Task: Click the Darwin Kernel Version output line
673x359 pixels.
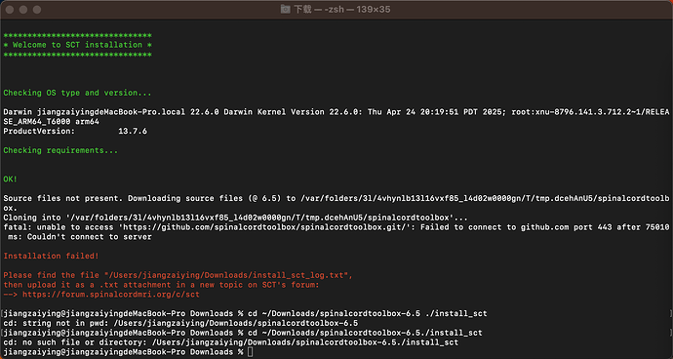Action: pyautogui.click(x=336, y=117)
